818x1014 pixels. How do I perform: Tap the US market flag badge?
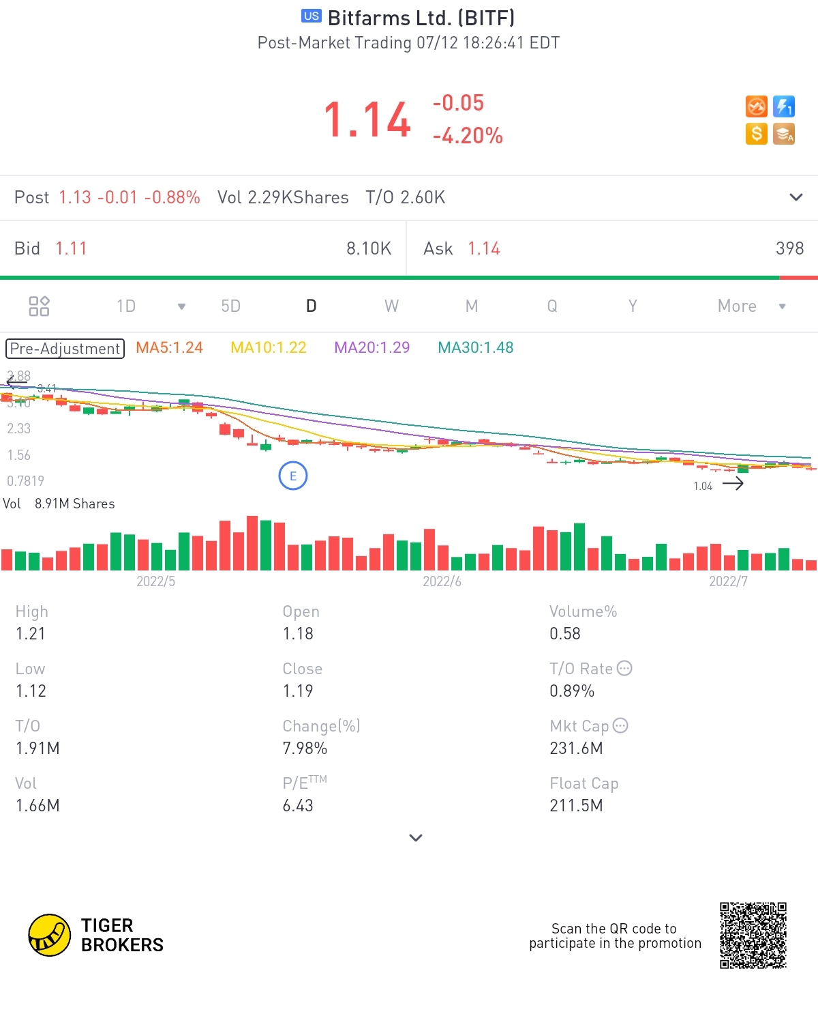pos(312,16)
